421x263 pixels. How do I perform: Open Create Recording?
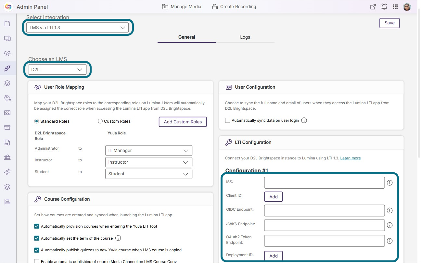(234, 6)
